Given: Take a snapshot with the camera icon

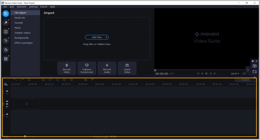Looking at the screenshot, I should pos(254,66).
